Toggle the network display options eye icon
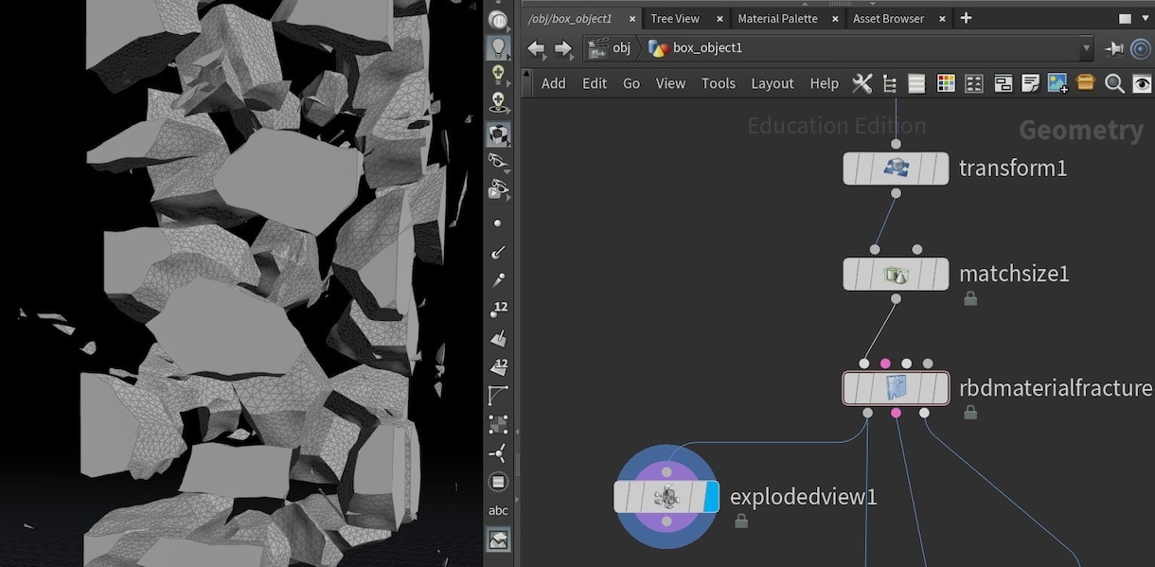 (1142, 83)
